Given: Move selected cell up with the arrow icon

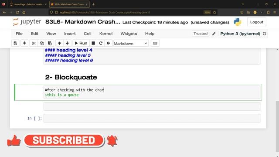Looking at the screenshot, I should click(x=59, y=43).
